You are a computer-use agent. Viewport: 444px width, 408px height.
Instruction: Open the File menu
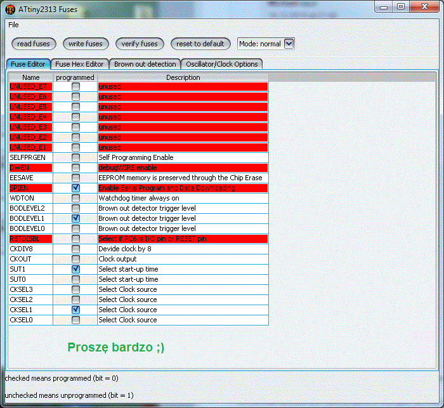[x=13, y=25]
